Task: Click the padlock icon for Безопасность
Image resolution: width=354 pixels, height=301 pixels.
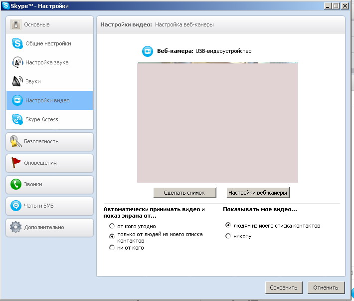Action: click(x=16, y=141)
